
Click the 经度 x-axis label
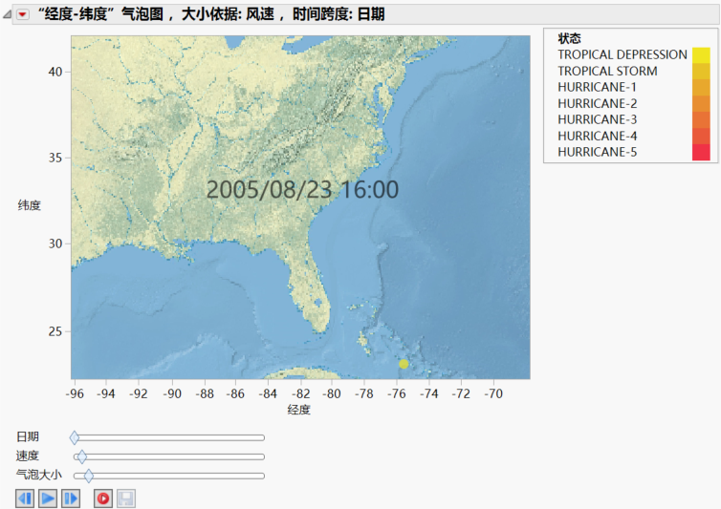click(x=299, y=410)
